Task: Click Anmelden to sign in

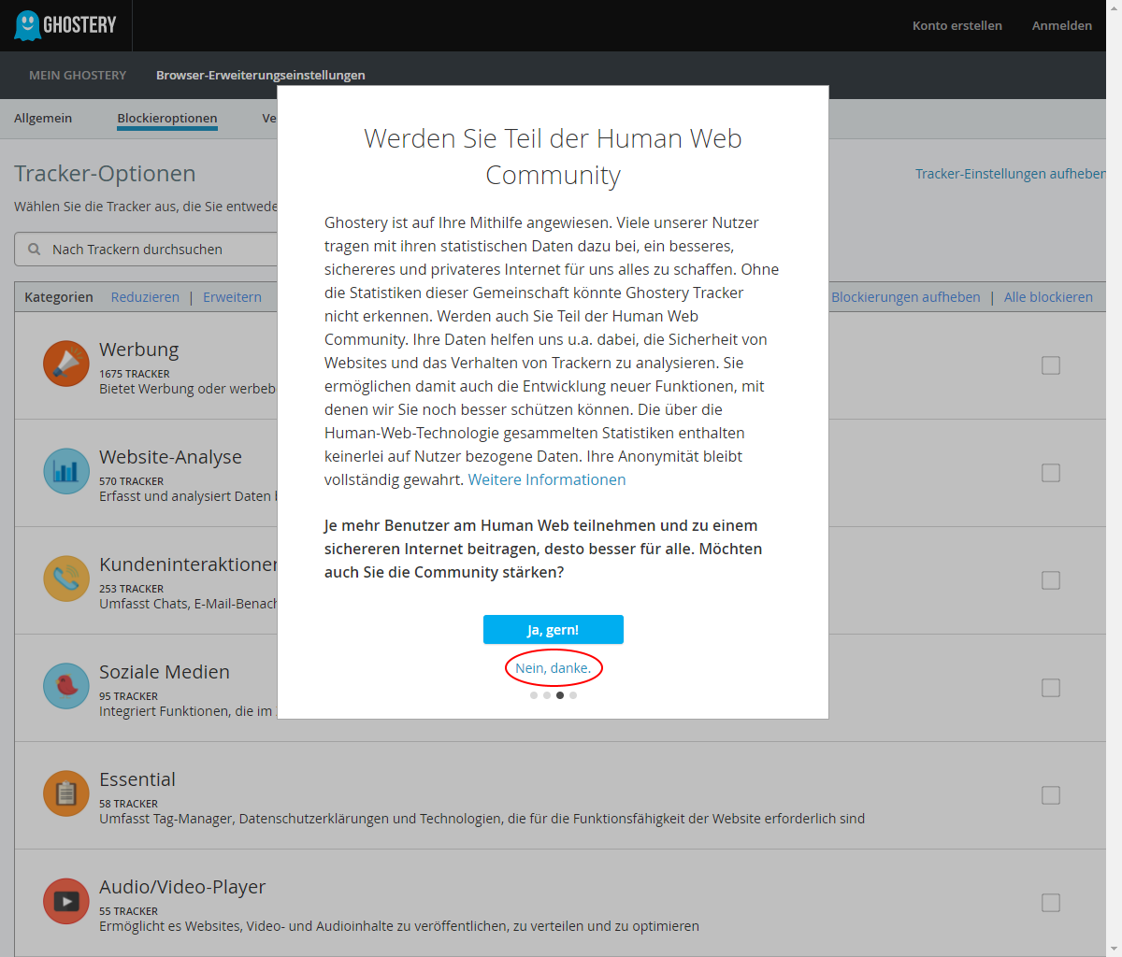Action: point(1062,25)
